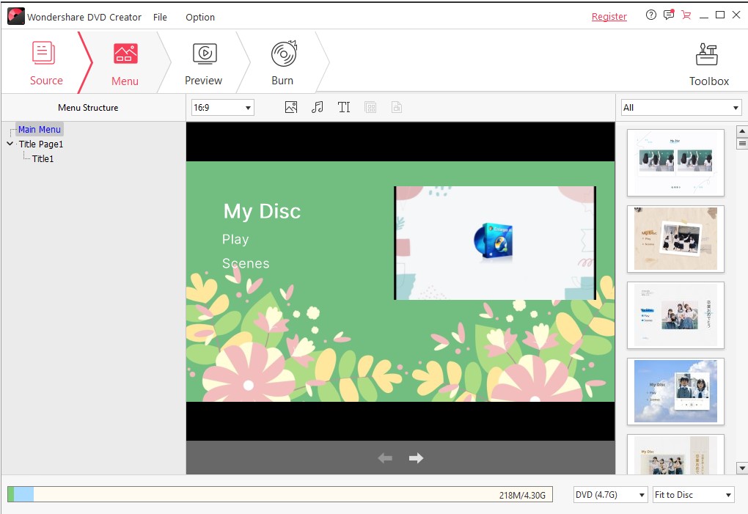The width and height of the screenshot is (748, 514).
Task: Open the background image settings icon
Action: [290, 107]
